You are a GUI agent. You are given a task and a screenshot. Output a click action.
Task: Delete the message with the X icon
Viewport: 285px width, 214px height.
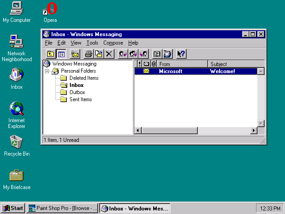click(109, 54)
